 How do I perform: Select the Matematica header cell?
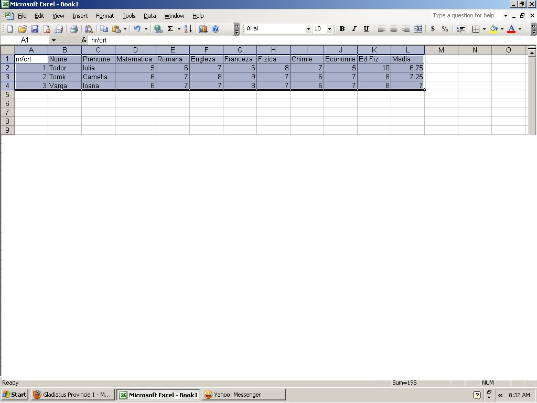[135, 59]
